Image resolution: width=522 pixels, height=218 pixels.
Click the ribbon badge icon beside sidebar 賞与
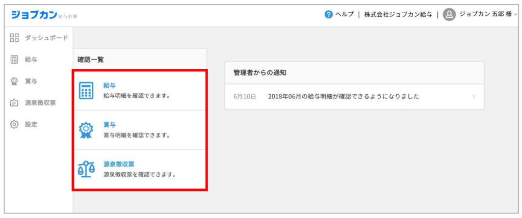14,81
